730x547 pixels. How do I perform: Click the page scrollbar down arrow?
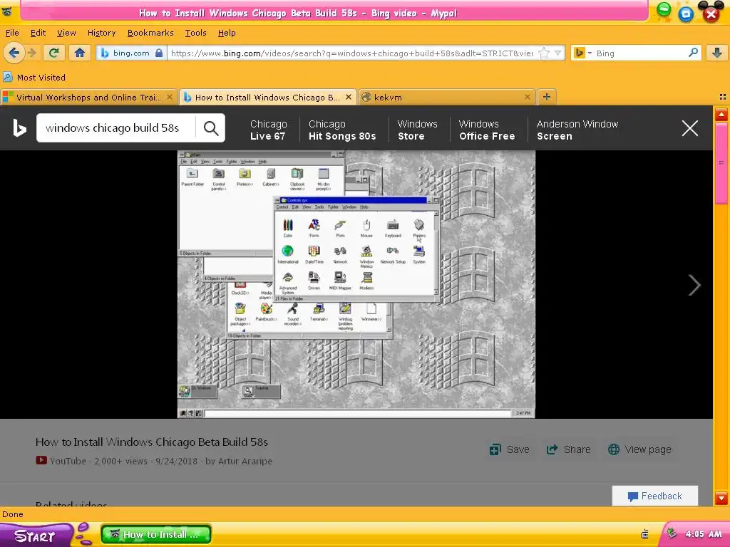pos(721,498)
